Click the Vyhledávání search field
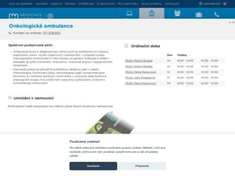This screenshot has height=176, width=235. tap(211, 4)
